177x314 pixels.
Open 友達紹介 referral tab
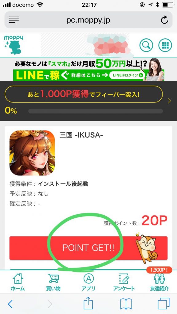point(159,282)
